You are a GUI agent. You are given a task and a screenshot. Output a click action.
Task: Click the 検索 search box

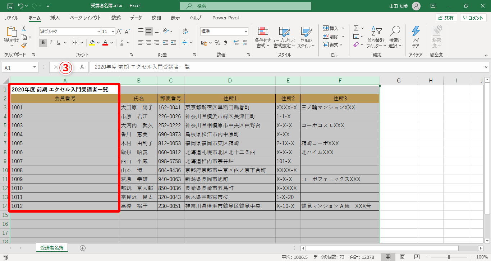tap(245, 6)
